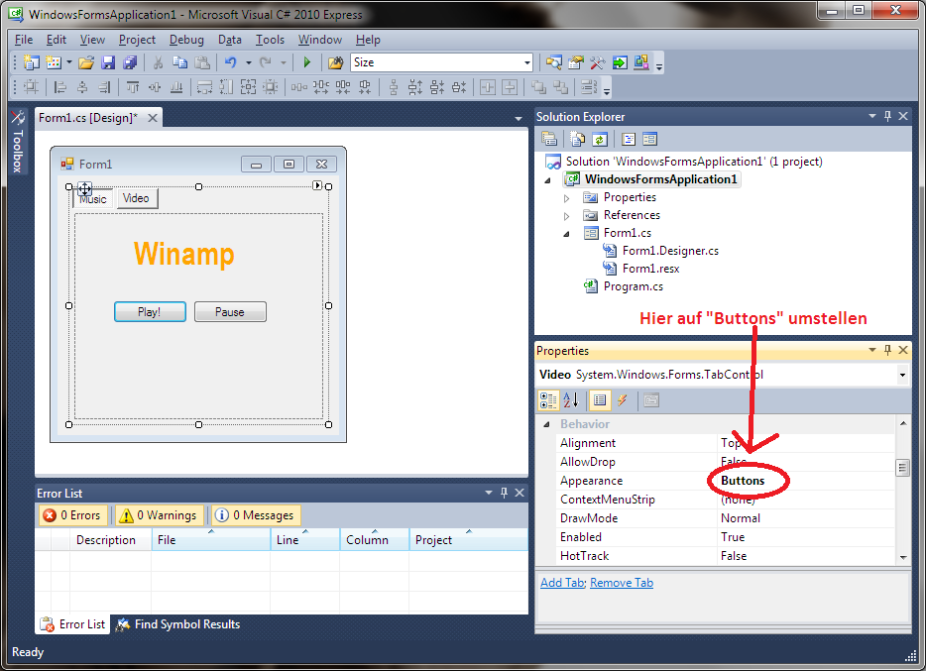Open the collapsed Toolbox side panel
Viewport: 926px width, 671px height.
[x=18, y=142]
